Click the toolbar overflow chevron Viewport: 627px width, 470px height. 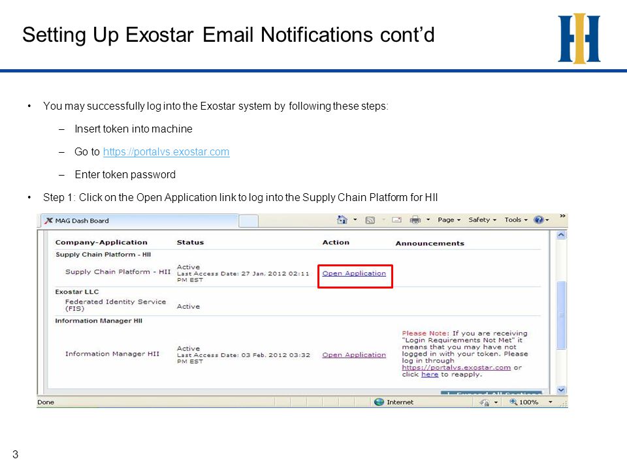click(x=562, y=216)
